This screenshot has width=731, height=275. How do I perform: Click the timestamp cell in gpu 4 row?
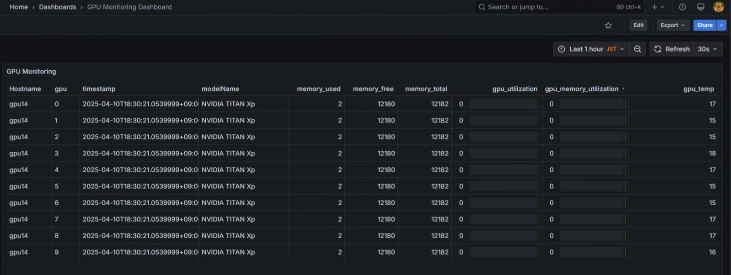(140, 170)
